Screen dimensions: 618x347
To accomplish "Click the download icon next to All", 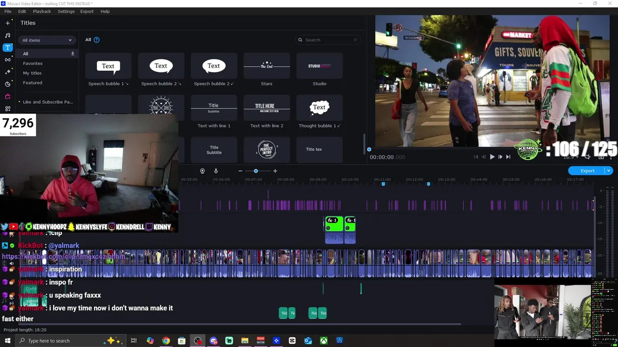I will pos(72,53).
